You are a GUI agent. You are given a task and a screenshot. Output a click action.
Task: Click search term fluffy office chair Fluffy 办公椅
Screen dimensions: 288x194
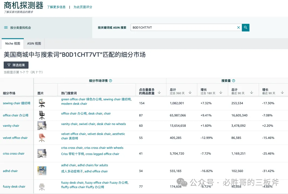[83, 187]
